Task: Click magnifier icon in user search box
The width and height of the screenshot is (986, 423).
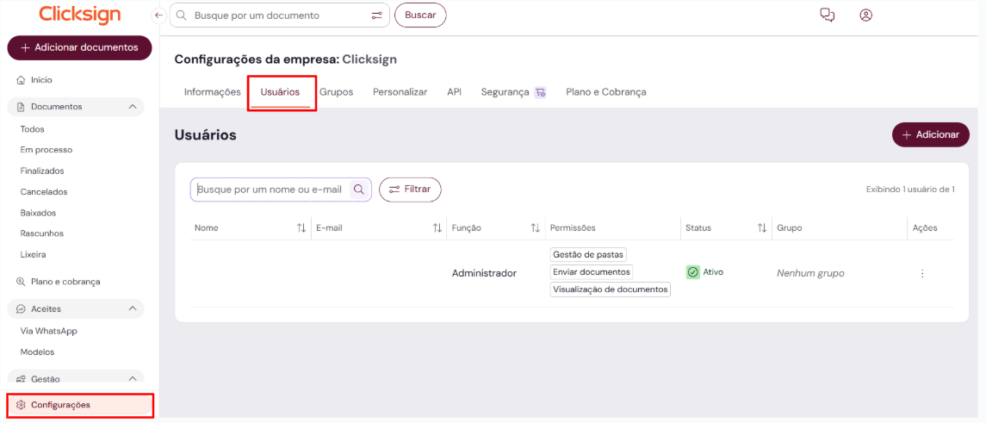Action: point(359,190)
